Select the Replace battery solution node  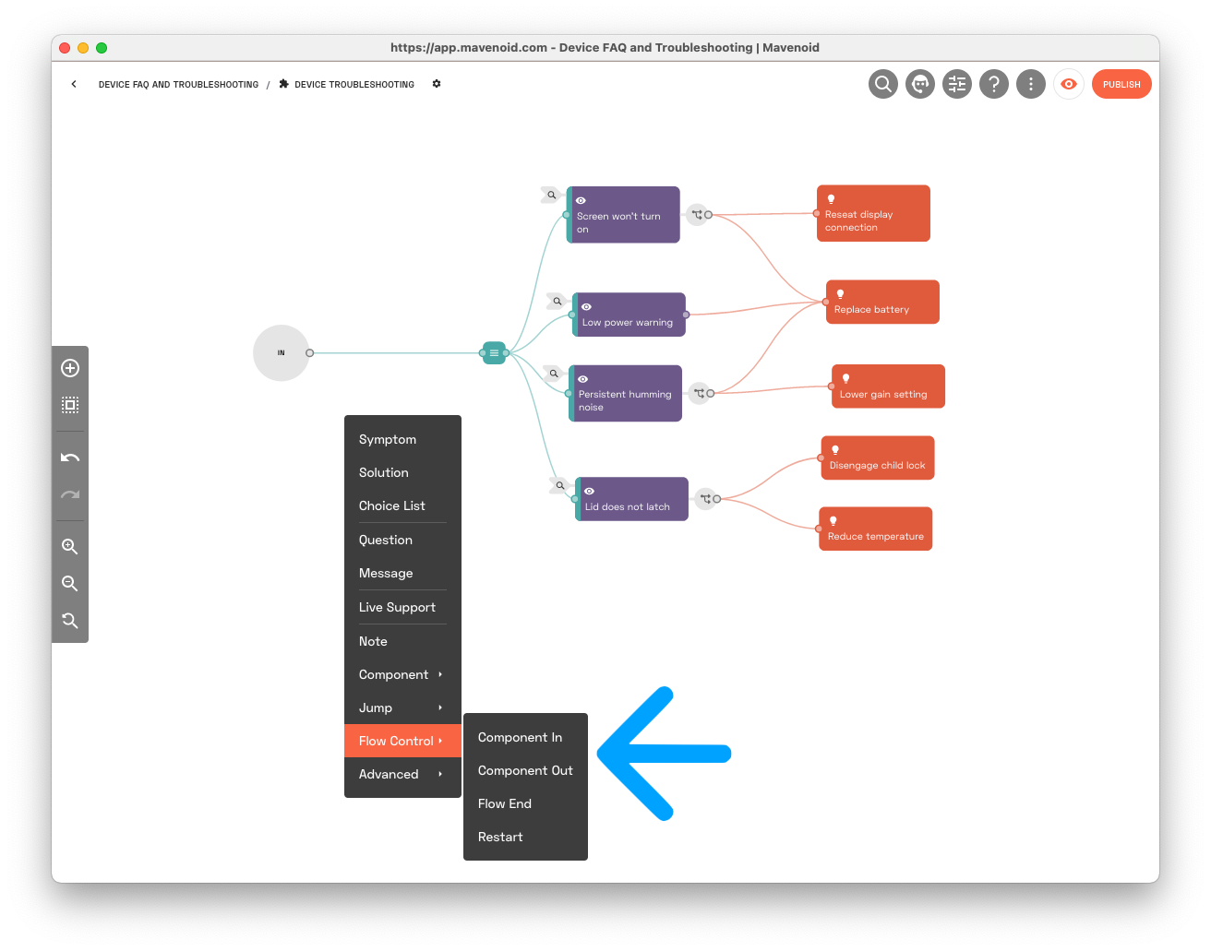[882, 302]
